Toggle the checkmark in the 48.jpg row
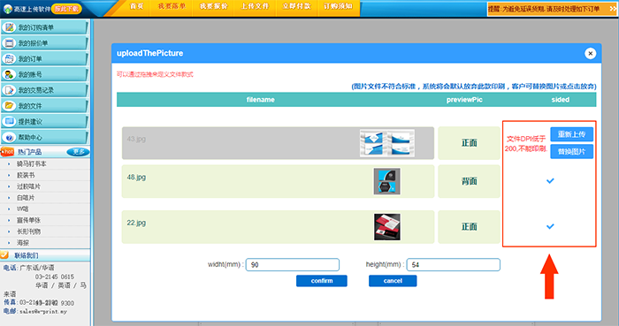This screenshot has width=619, height=326. pos(550,181)
